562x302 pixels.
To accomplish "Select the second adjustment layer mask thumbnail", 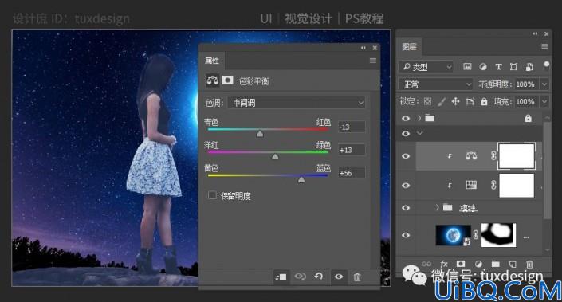I will pos(517,186).
